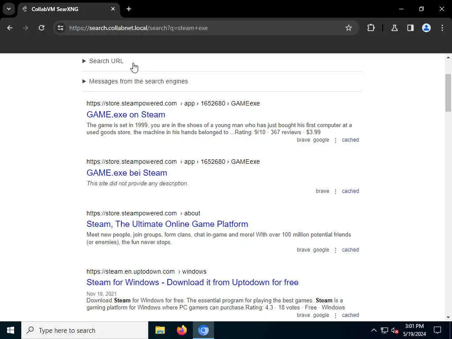The image size is (452, 339).
Task: Open cached link for Ultimate Online Game Platform
Action: 350,250
